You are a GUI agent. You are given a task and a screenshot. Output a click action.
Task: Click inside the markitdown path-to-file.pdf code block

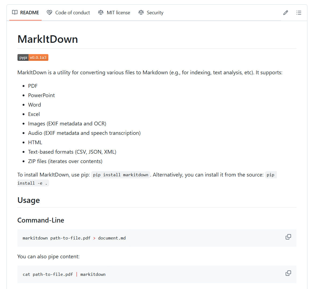tap(74, 238)
